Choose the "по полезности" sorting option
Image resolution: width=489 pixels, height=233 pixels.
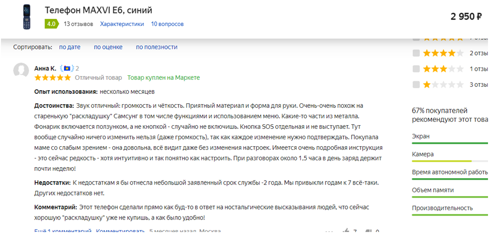(x=156, y=47)
